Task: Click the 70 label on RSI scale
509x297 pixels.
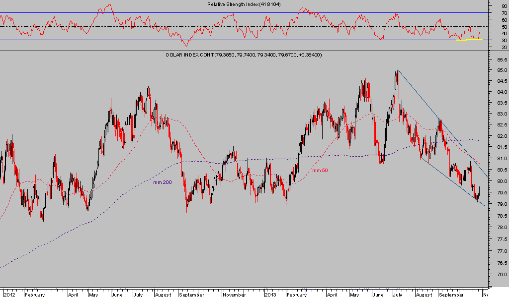Action: [504, 13]
